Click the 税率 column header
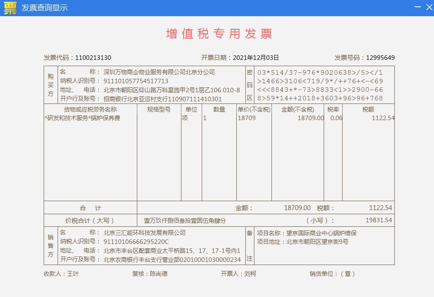The height and width of the screenshot is (297, 434). click(x=333, y=109)
